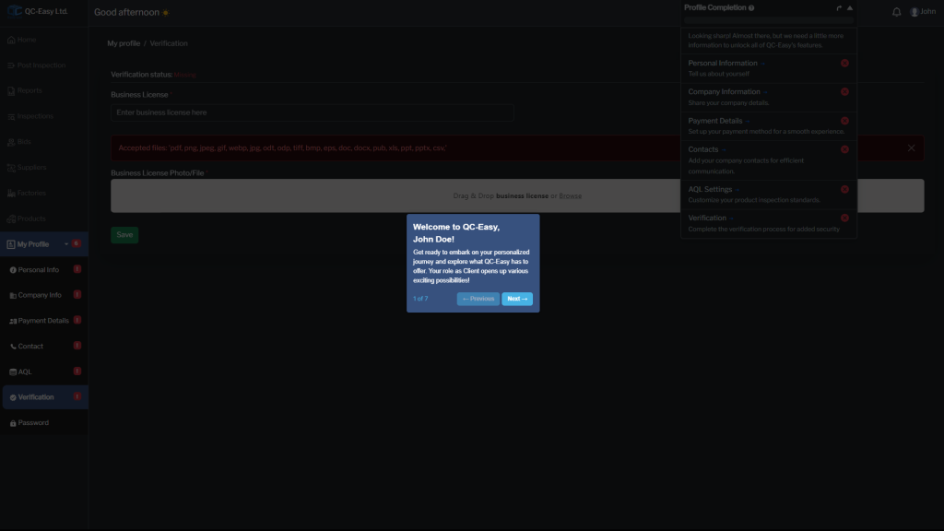The width and height of the screenshot is (944, 531).
Task: Click the Business License input field
Action: coord(312,112)
